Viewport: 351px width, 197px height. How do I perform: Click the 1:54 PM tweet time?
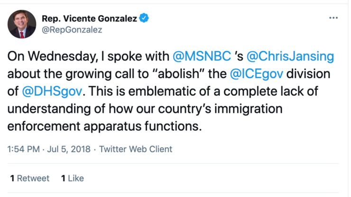coord(23,149)
